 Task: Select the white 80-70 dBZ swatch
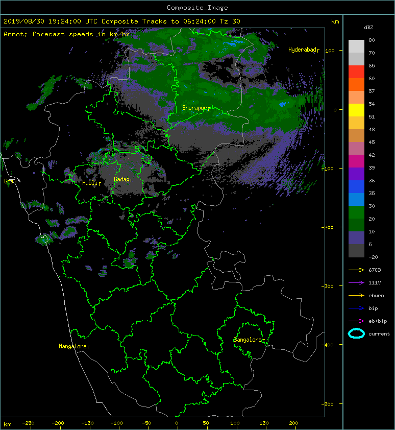click(x=356, y=46)
